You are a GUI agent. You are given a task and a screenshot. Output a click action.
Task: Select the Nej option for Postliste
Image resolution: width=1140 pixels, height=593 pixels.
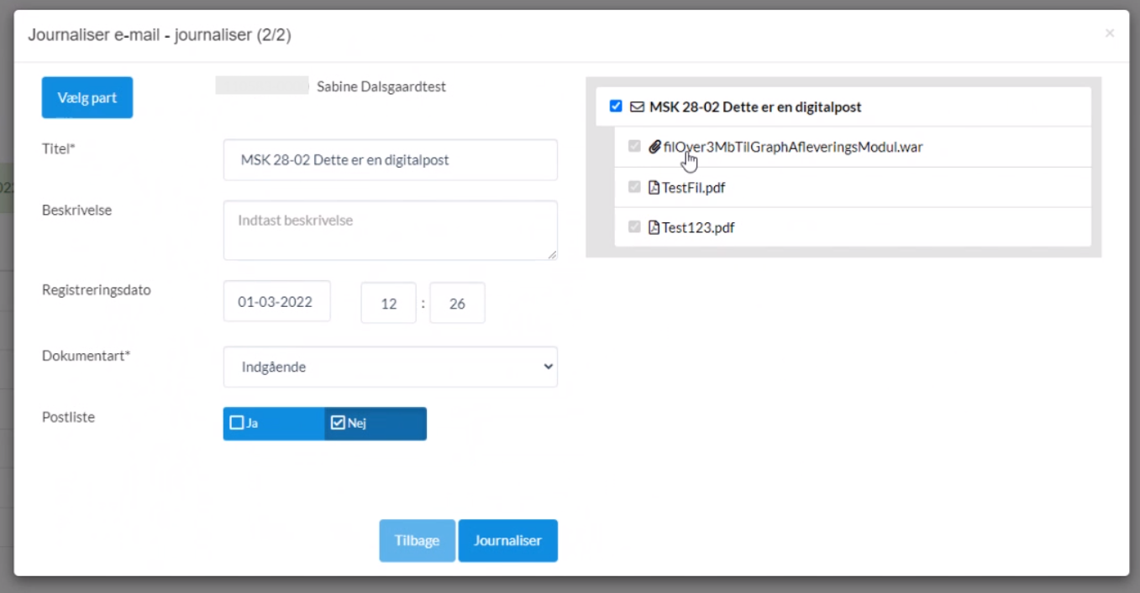(375, 424)
